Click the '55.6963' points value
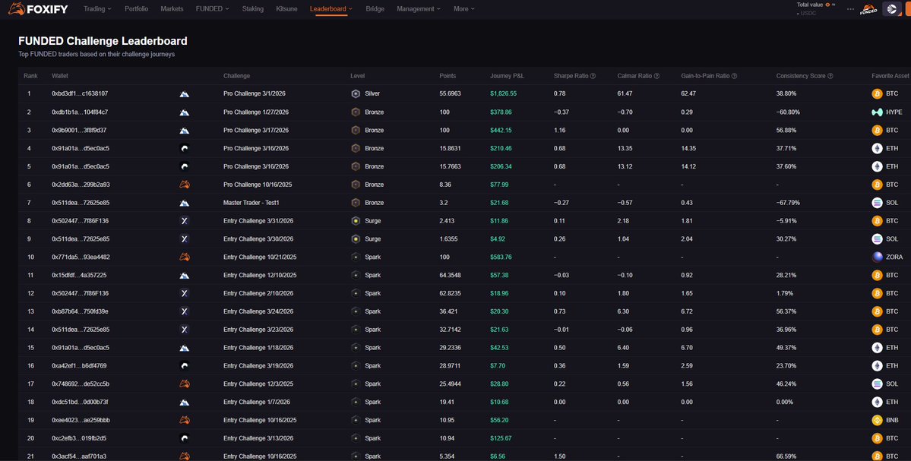Image resolution: width=911 pixels, height=461 pixels. pos(451,93)
